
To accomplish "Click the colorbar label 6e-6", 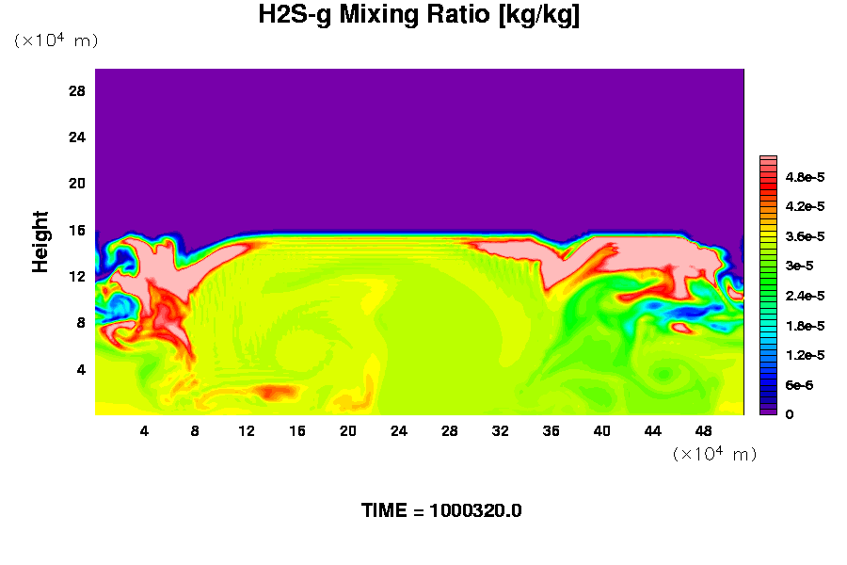I will [799, 385].
